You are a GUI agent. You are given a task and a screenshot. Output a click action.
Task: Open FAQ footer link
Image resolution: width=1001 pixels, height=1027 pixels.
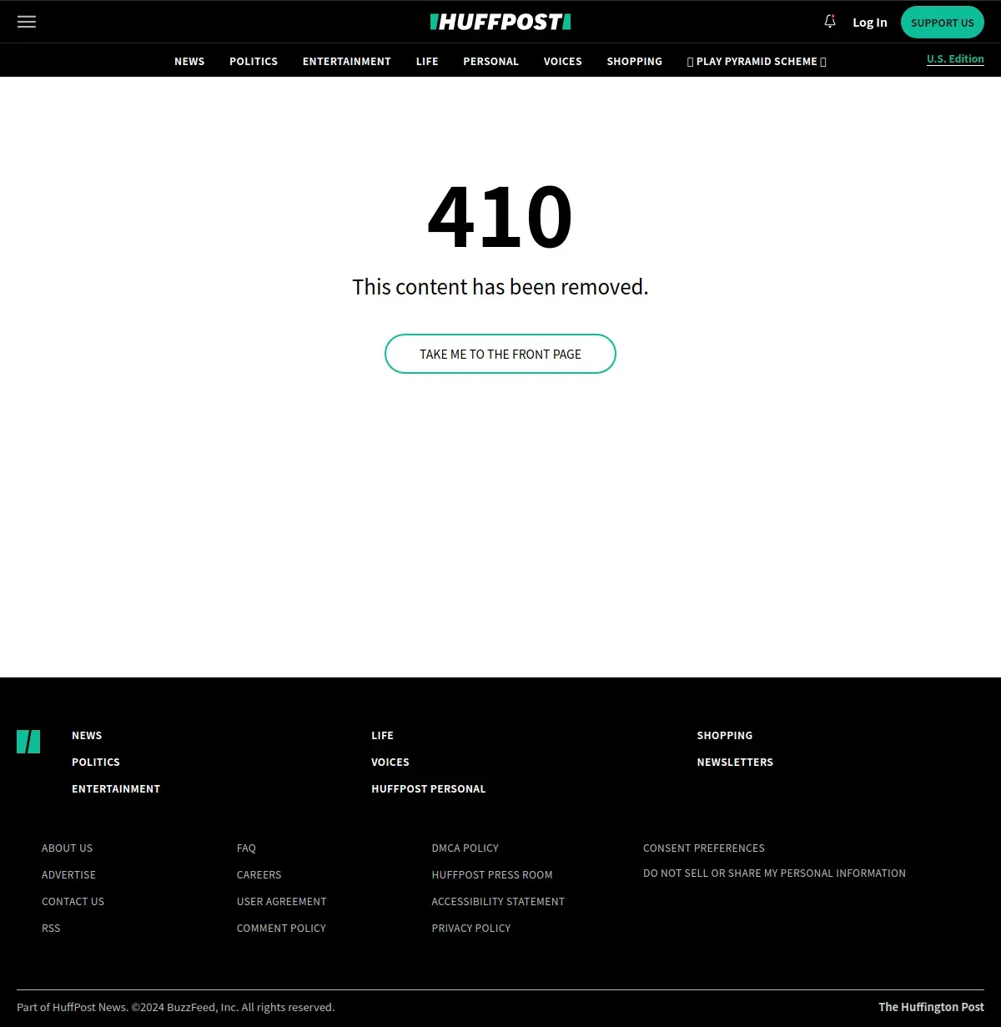click(x=246, y=848)
